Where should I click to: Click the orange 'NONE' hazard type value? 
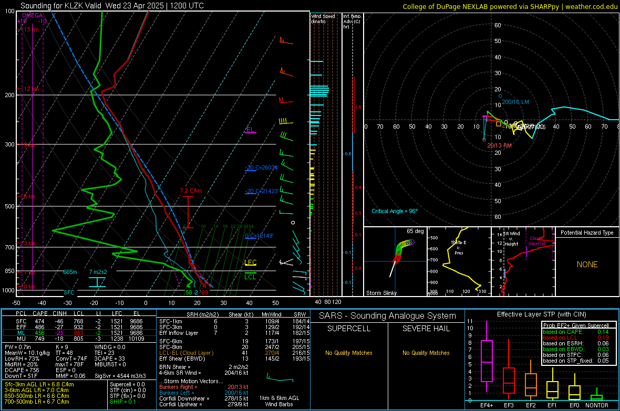pos(587,265)
